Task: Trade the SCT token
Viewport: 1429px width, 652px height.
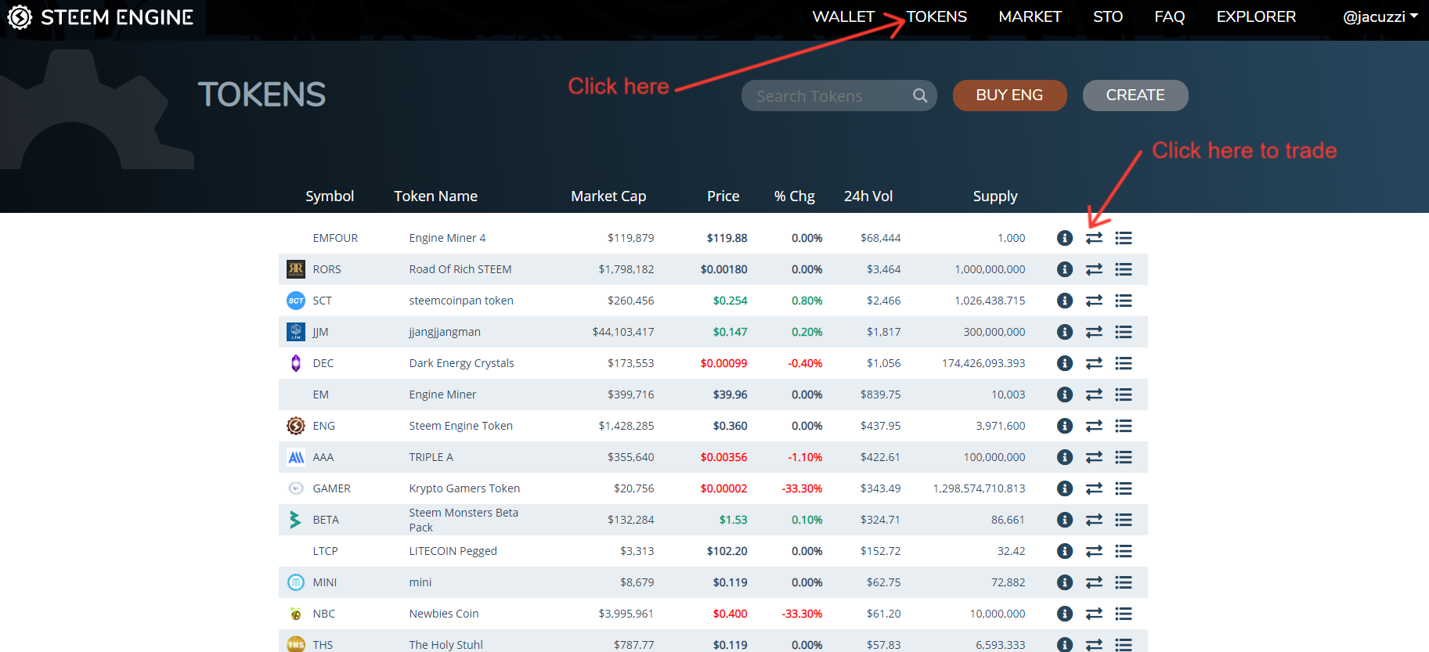Action: coord(1094,301)
